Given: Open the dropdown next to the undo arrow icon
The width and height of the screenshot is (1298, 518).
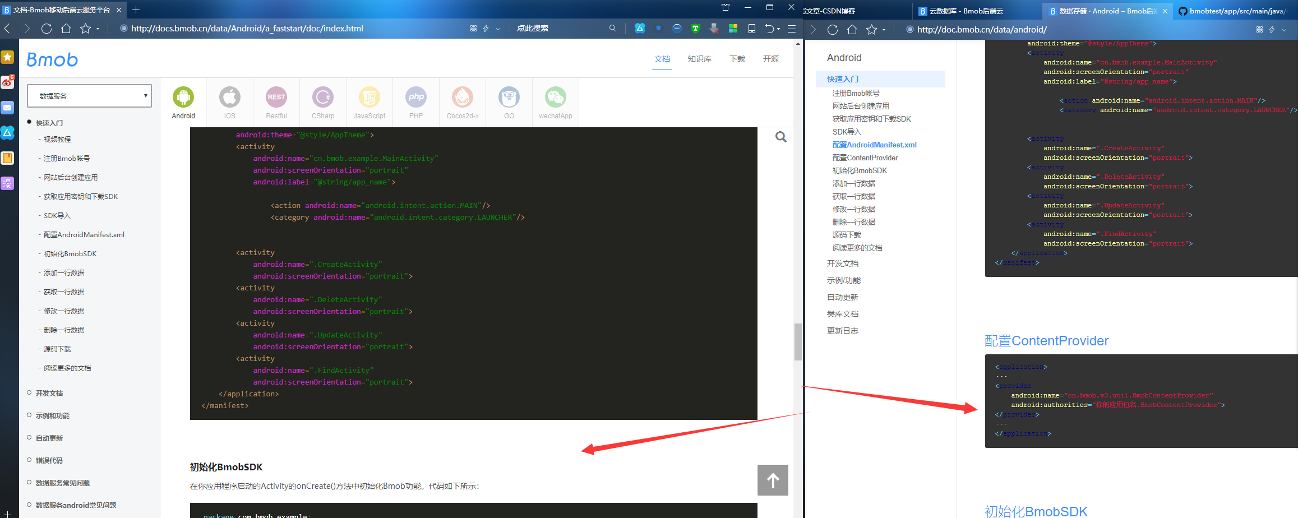Looking at the screenshot, I should click(x=779, y=29).
